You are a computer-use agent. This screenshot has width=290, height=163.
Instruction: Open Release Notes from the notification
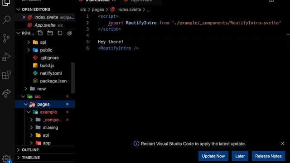(x=268, y=156)
